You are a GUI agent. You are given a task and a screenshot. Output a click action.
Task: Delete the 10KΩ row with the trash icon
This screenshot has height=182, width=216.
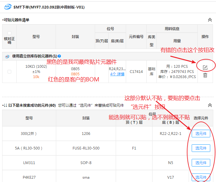pyautogui.click(x=205, y=75)
